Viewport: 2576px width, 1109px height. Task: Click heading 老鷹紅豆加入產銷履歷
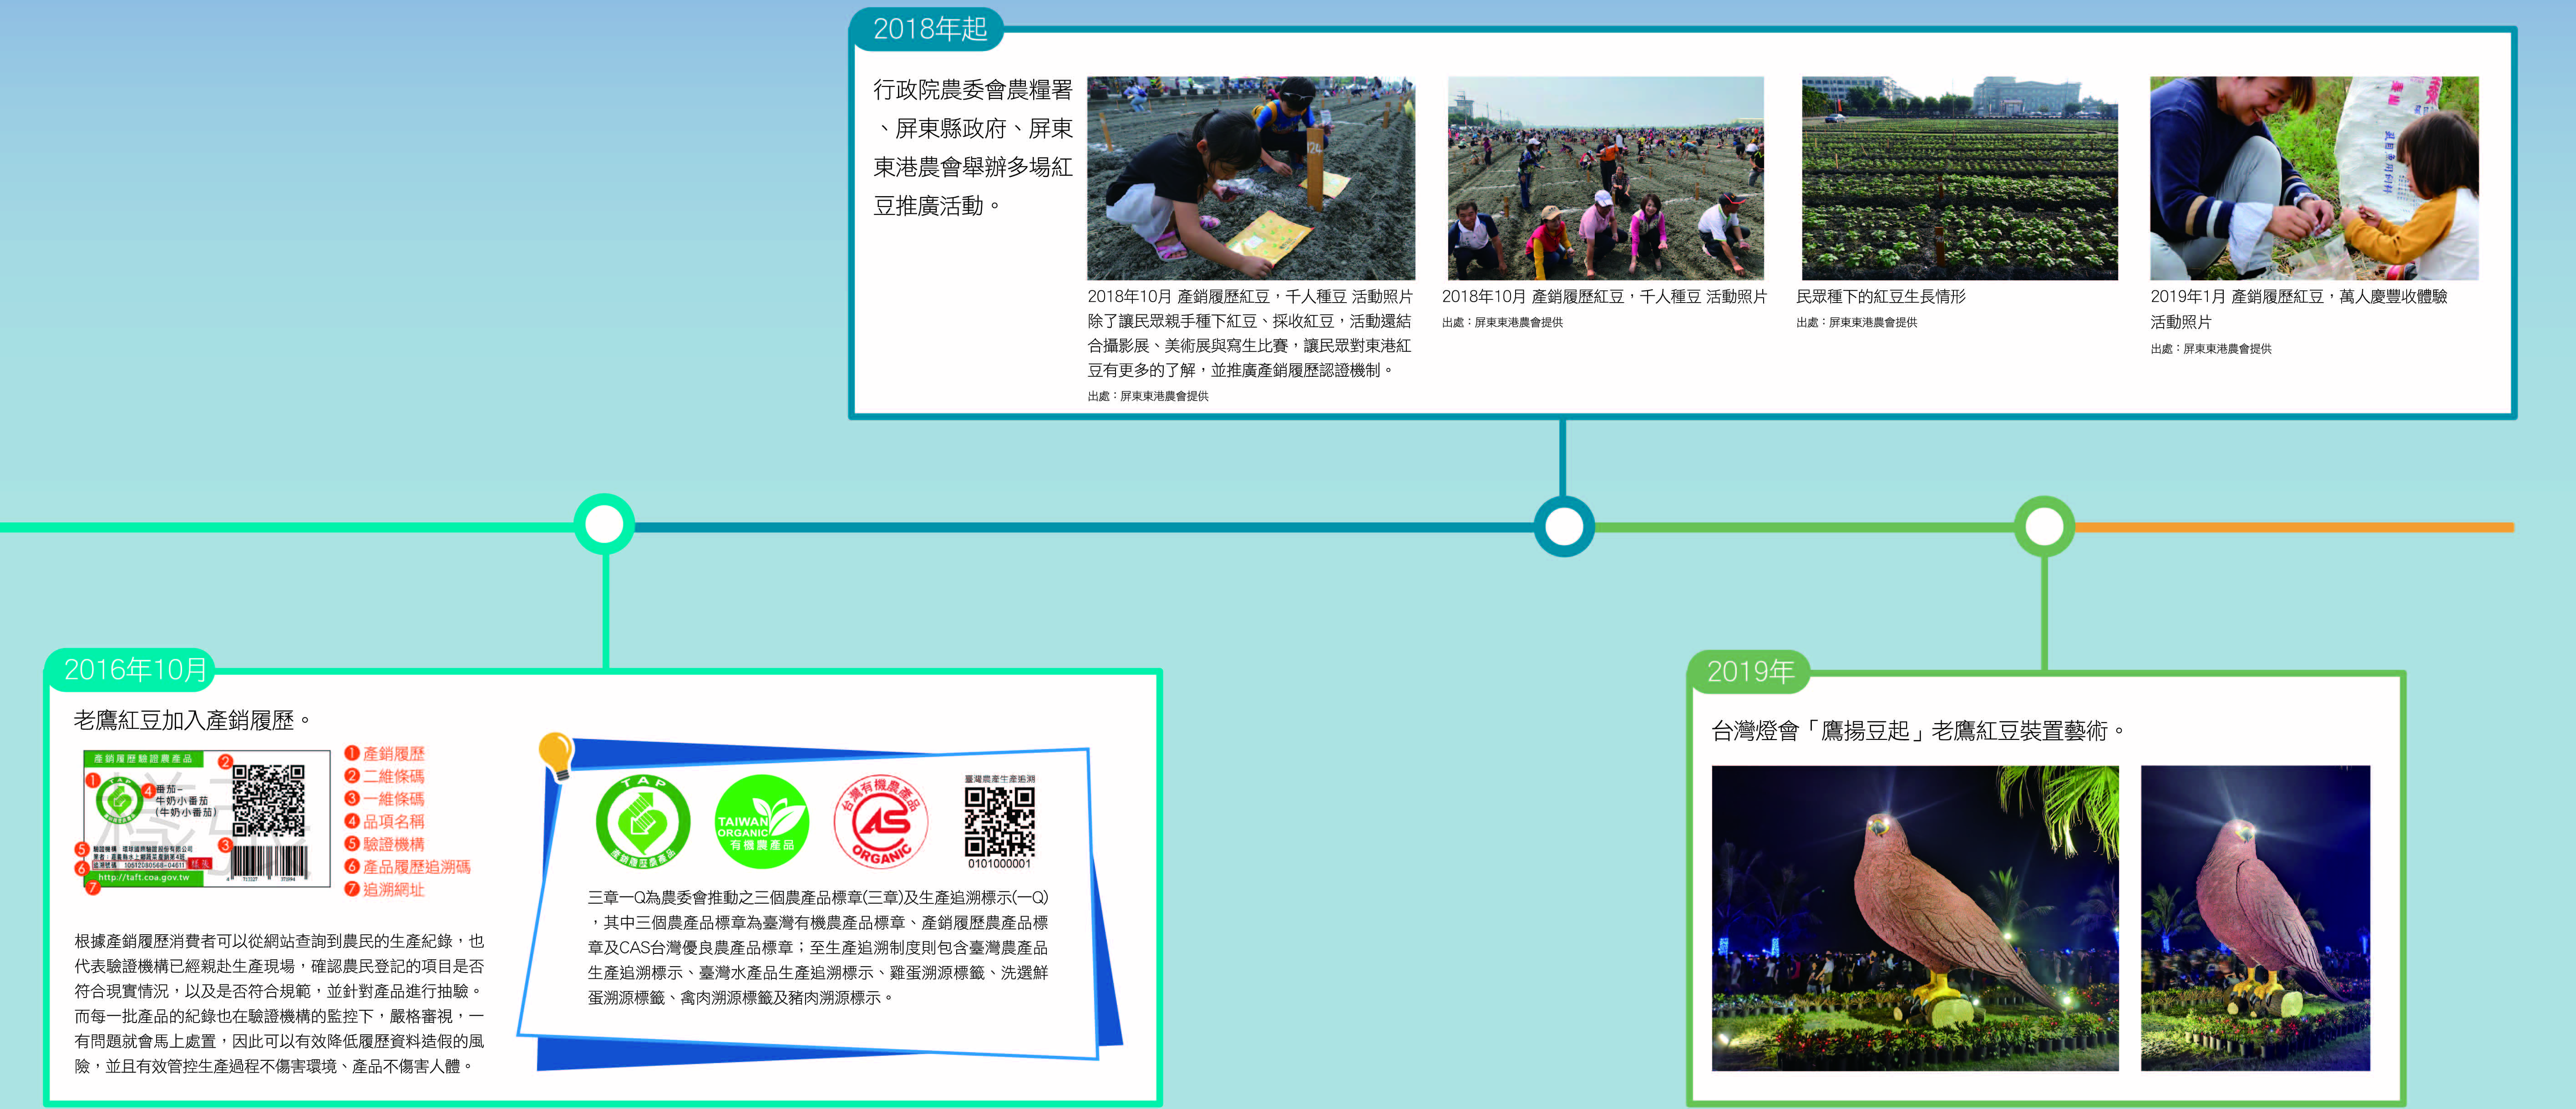[192, 720]
